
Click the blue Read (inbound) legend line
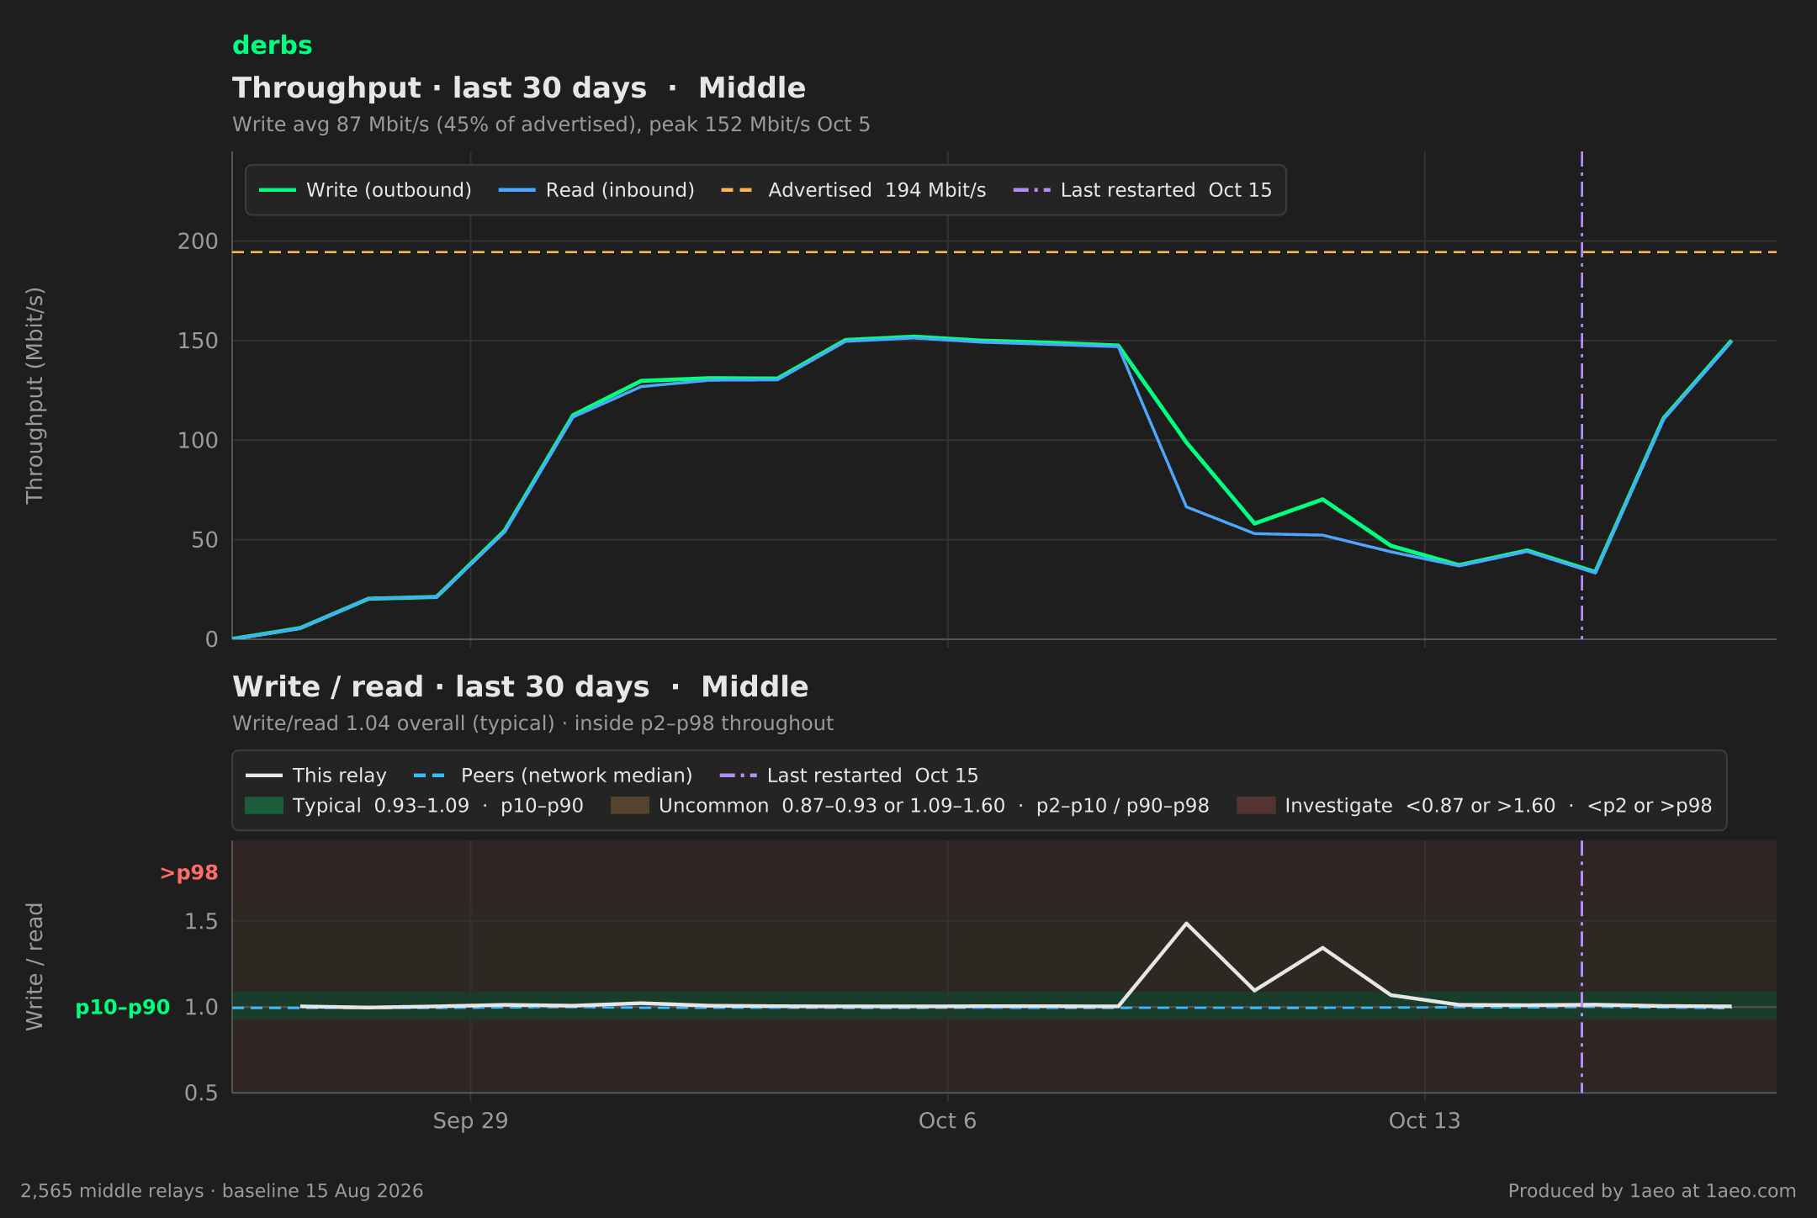click(x=516, y=190)
